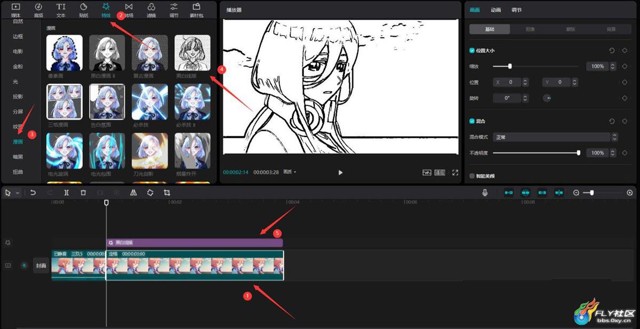The image size is (640, 329).
Task: Click the 缩放 scale slider
Action: (x=535, y=66)
